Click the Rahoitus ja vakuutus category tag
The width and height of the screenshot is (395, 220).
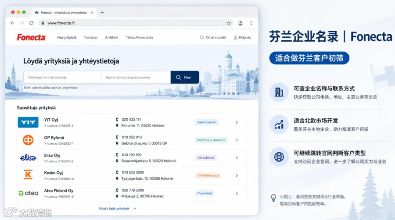pos(211,140)
